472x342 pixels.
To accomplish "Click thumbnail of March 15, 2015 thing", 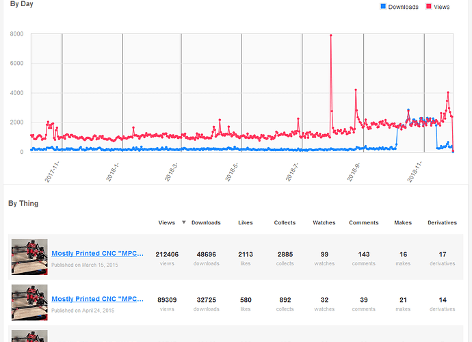I will (x=29, y=256).
